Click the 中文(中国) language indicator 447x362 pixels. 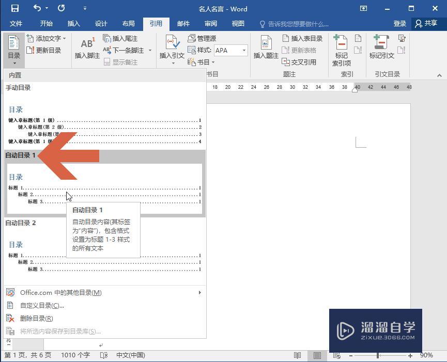[131, 355]
